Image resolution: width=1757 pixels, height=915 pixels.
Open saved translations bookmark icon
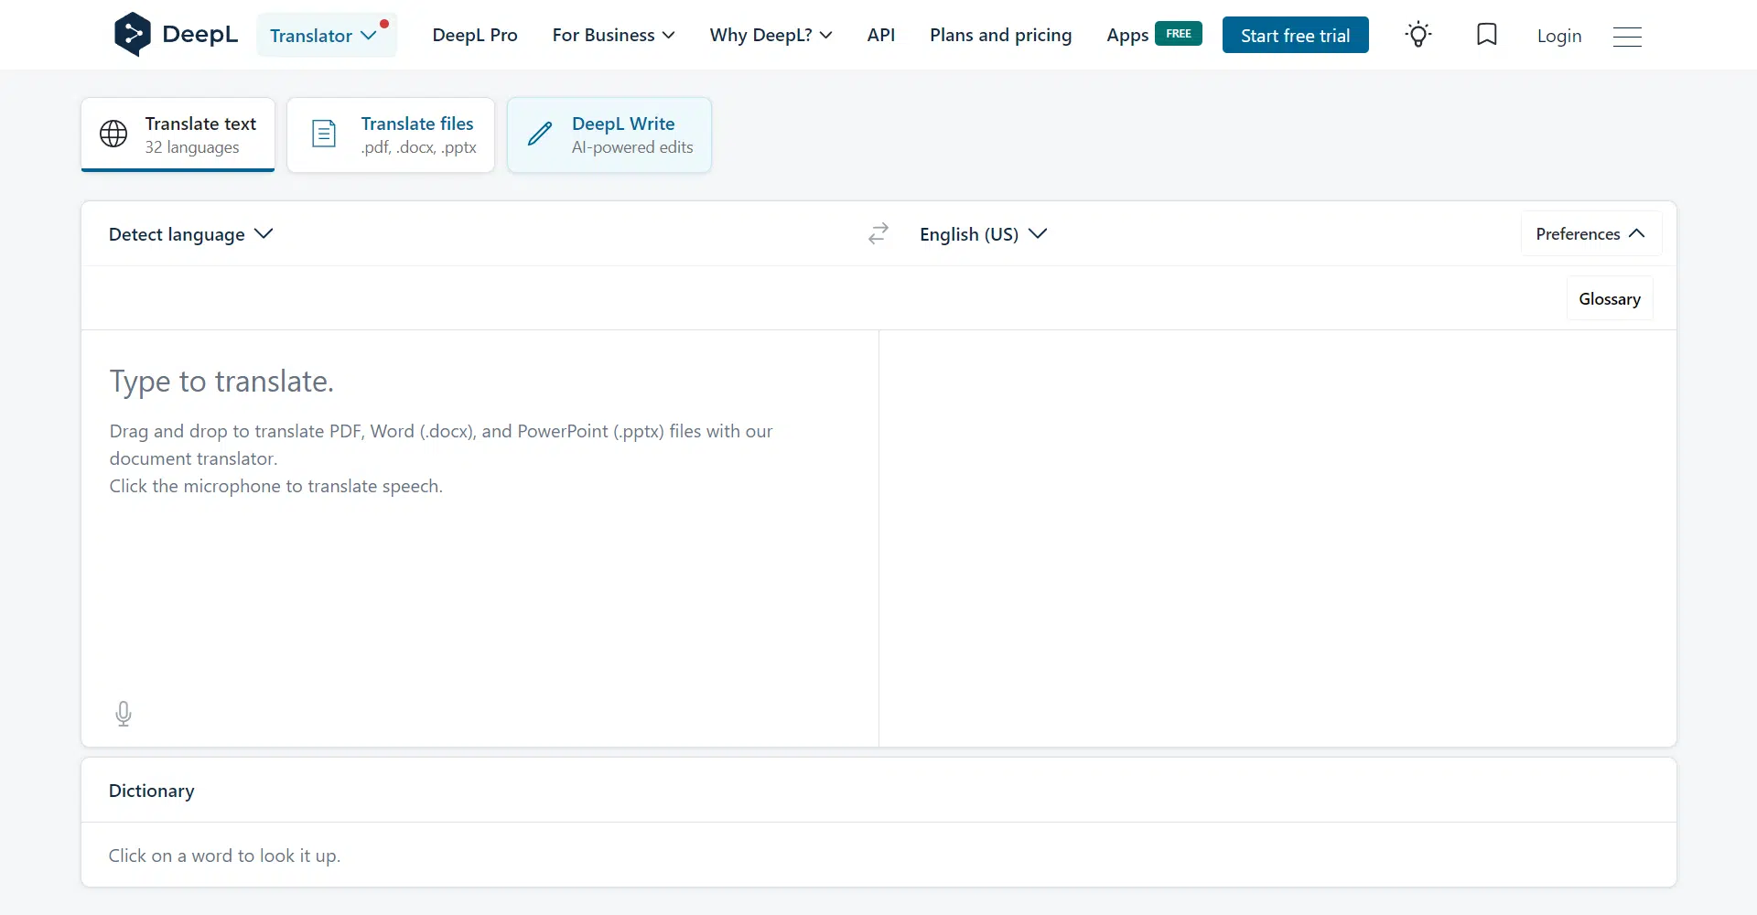click(1487, 35)
